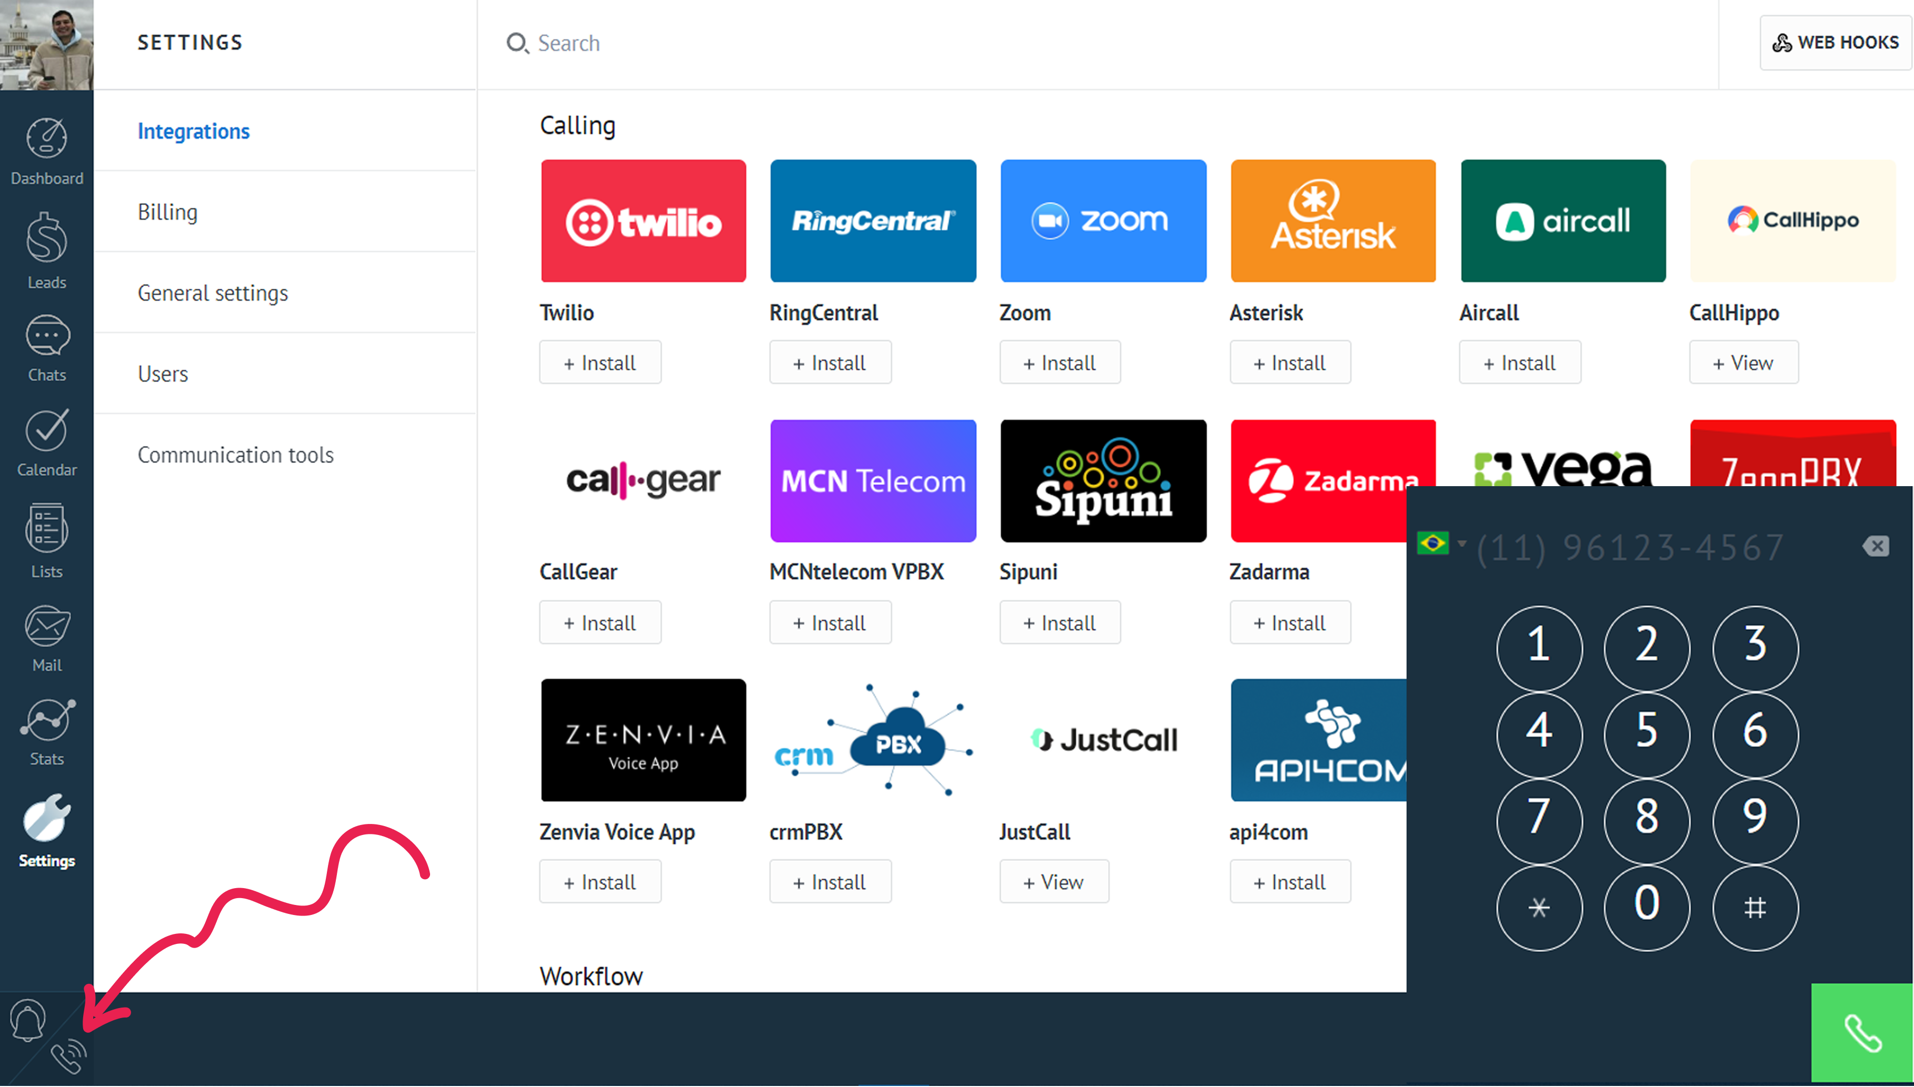The width and height of the screenshot is (1914, 1087).
Task: Open the Mail section
Action: pos(46,638)
